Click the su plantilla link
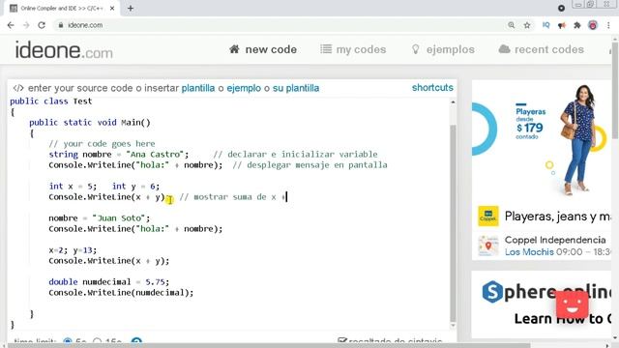This screenshot has height=348, width=619. point(296,88)
